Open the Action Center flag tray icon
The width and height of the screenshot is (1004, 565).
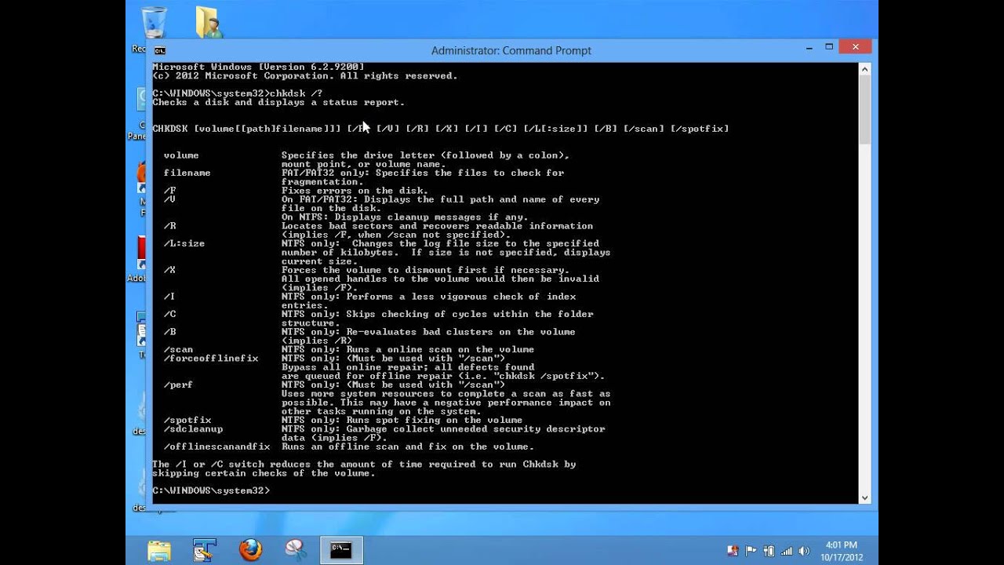[x=751, y=551]
